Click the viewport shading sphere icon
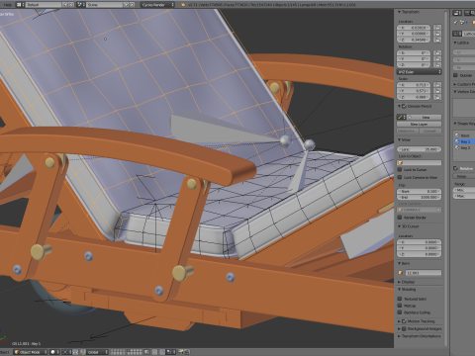Image resolution: width=475 pixels, height=356 pixels. (53, 352)
